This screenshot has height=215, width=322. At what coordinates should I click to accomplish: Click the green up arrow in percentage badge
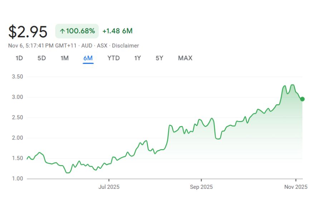(x=62, y=31)
